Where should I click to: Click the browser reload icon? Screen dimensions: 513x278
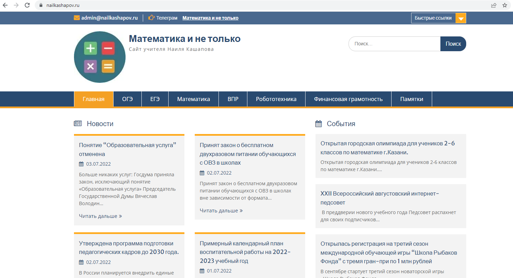coord(27,5)
